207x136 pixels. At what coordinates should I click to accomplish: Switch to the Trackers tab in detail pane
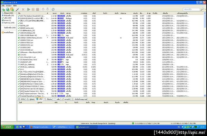30,99
